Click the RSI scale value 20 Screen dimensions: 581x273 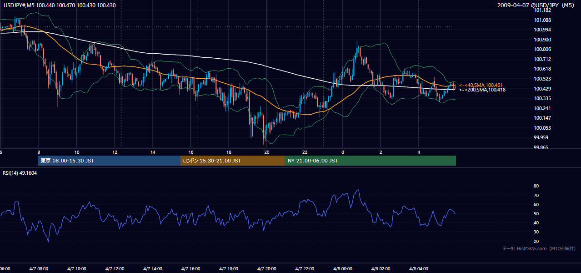(x=536, y=241)
